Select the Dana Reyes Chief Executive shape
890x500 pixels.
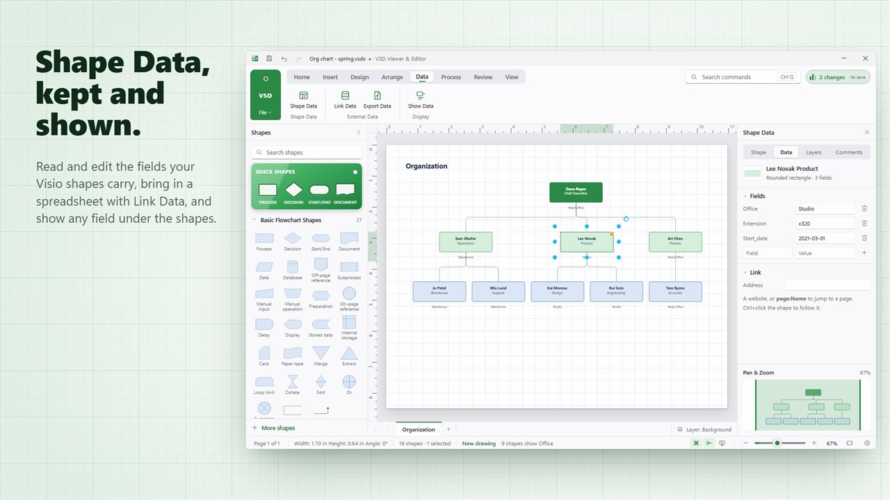pyautogui.click(x=576, y=192)
